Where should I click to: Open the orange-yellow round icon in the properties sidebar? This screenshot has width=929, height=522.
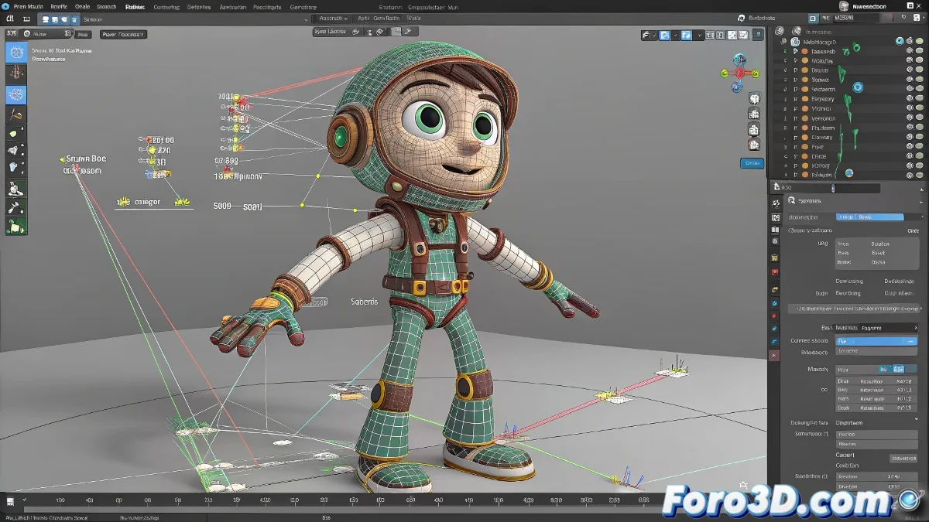[x=776, y=290]
